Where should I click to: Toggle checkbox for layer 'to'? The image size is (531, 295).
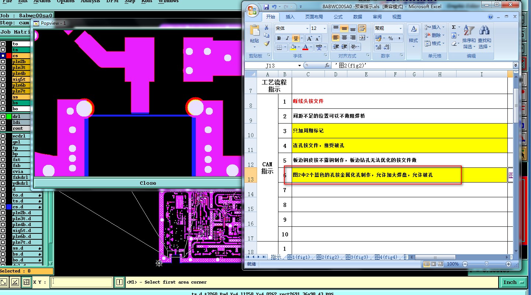(3, 44)
